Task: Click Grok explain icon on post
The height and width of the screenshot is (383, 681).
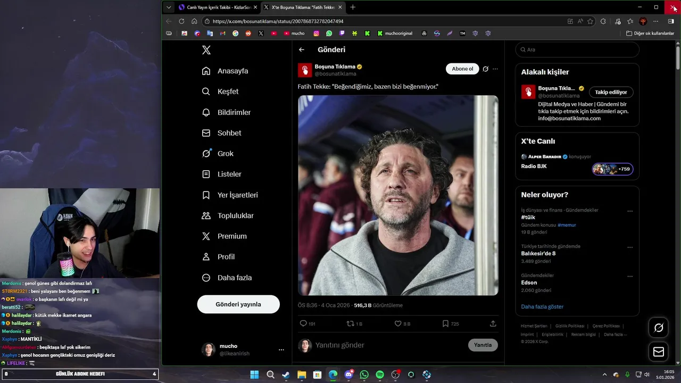Action: pyautogui.click(x=485, y=69)
